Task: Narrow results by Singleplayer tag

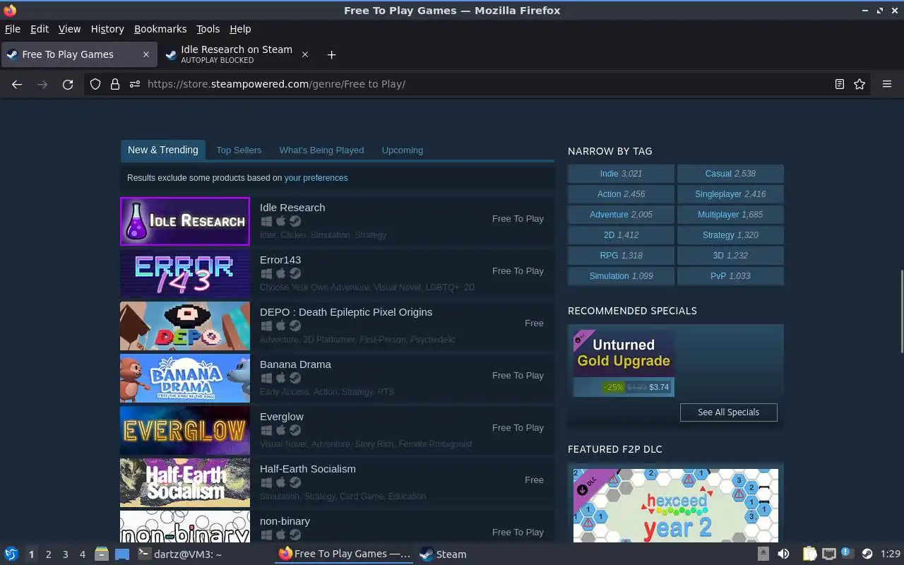Action: pos(730,194)
